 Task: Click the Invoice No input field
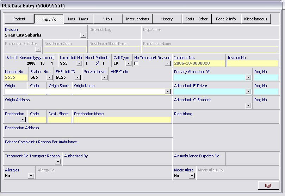tap(252, 64)
